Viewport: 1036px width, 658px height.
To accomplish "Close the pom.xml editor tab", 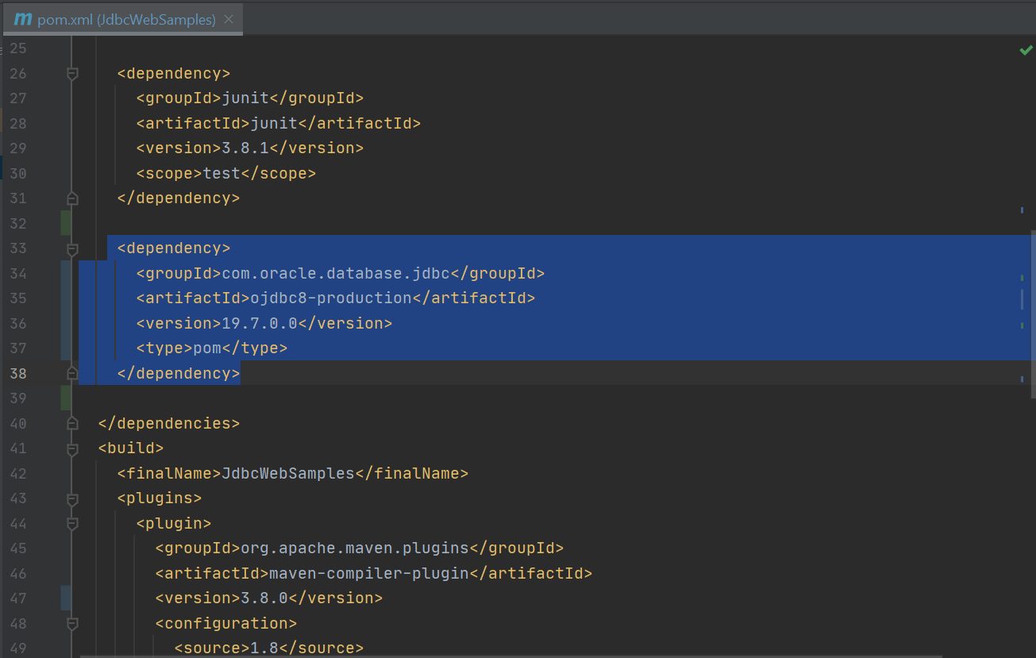I will click(x=229, y=19).
